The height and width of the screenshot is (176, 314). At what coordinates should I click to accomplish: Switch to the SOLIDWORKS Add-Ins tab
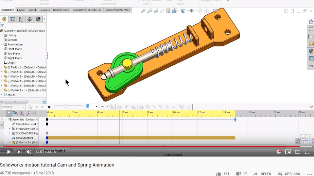87,10
